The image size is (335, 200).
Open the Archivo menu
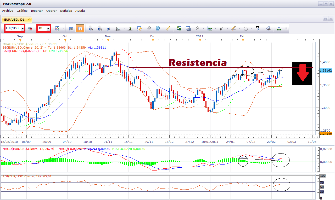[x=8, y=11]
